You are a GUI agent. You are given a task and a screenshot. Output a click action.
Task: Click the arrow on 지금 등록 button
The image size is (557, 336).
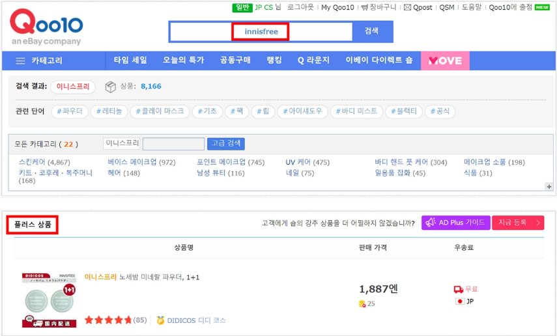pyautogui.click(x=538, y=223)
